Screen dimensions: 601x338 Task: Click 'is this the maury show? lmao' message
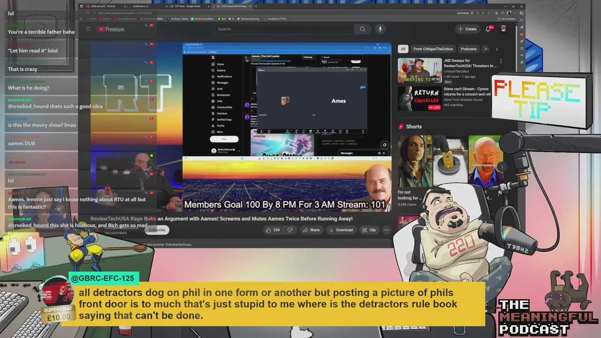42,125
